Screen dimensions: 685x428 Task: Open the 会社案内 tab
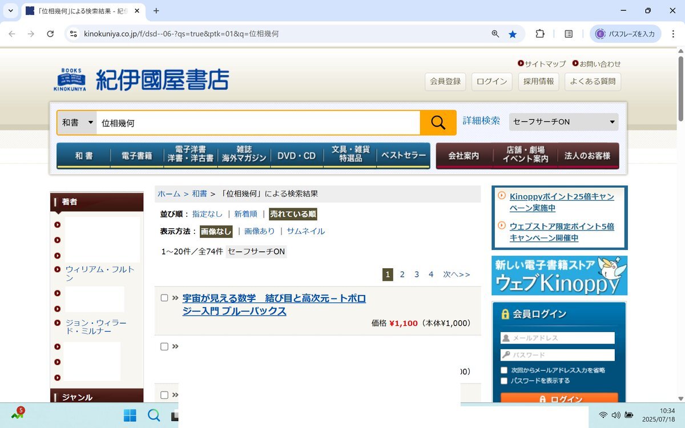(464, 156)
